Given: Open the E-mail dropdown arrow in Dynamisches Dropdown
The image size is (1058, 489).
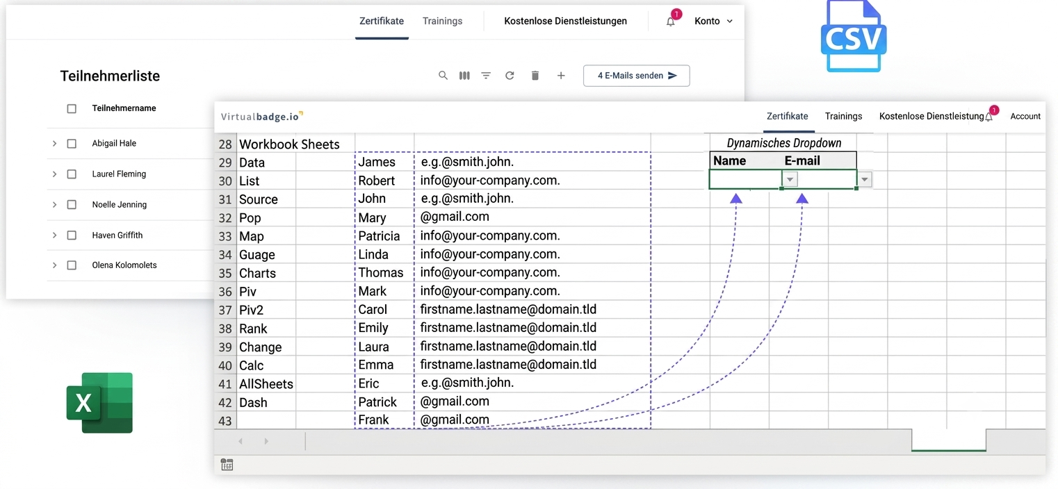Looking at the screenshot, I should pyautogui.click(x=865, y=180).
